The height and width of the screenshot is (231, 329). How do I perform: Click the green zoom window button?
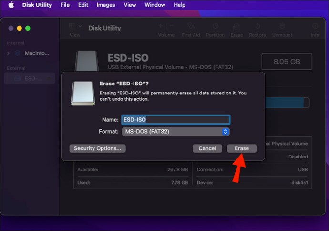pyautogui.click(x=28, y=28)
